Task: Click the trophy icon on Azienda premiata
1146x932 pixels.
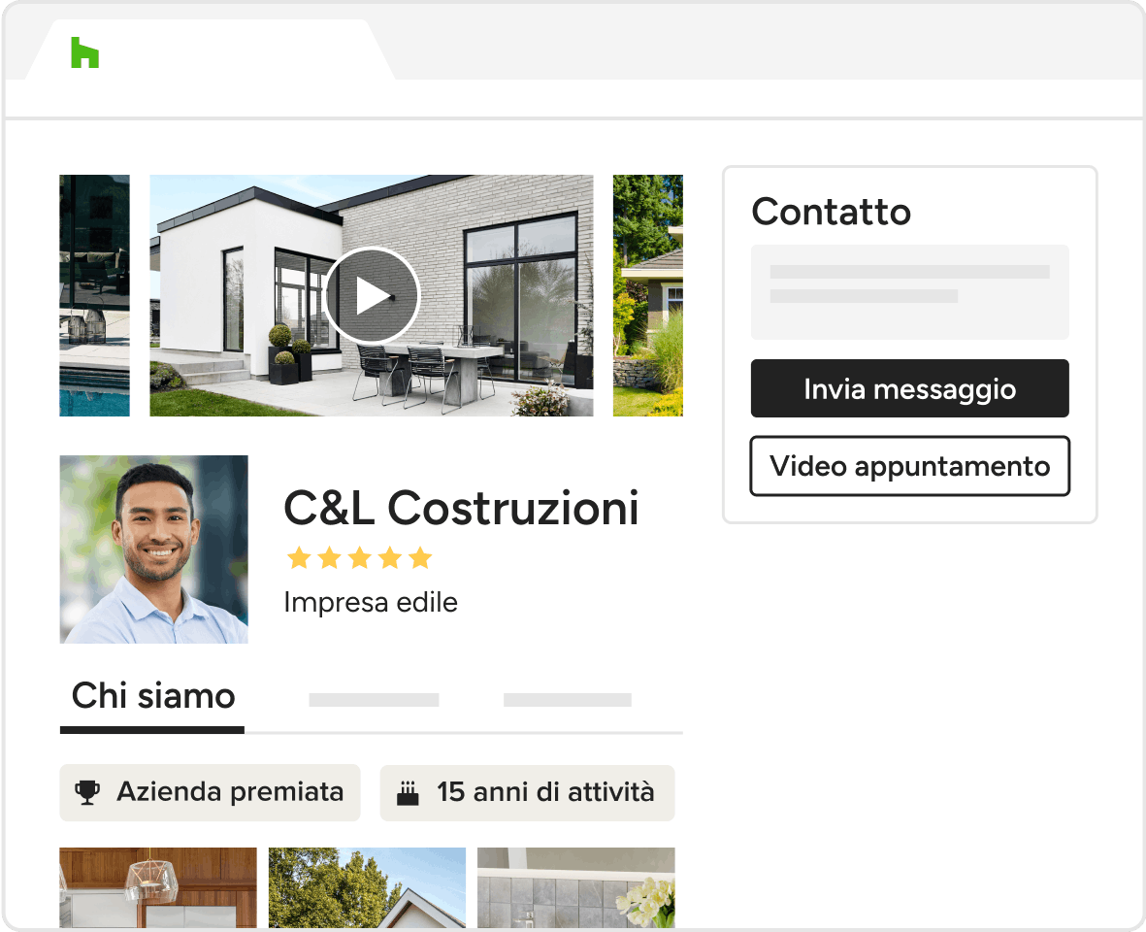Action: (x=87, y=792)
